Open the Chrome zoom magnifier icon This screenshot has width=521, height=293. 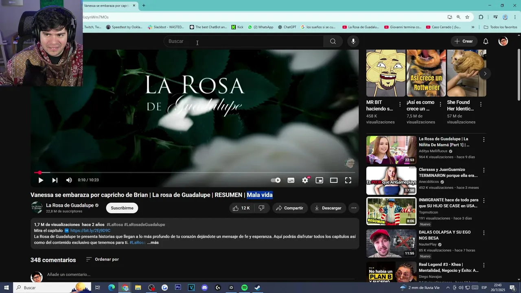tap(458, 17)
